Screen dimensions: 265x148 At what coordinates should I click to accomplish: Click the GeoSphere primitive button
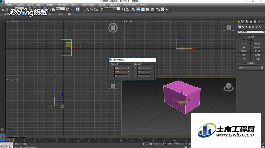pyautogui.click(x=257, y=47)
